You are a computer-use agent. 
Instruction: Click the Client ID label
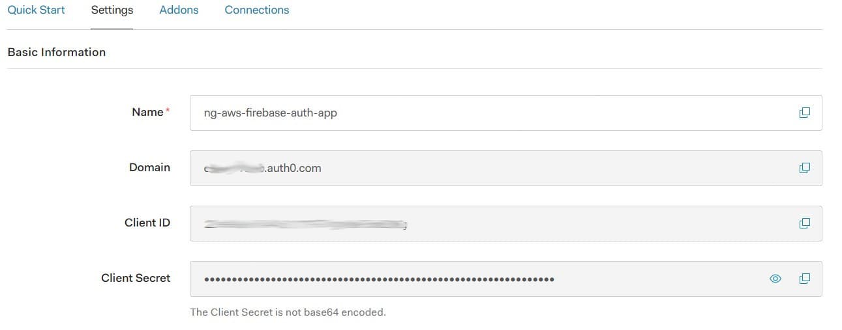point(147,223)
